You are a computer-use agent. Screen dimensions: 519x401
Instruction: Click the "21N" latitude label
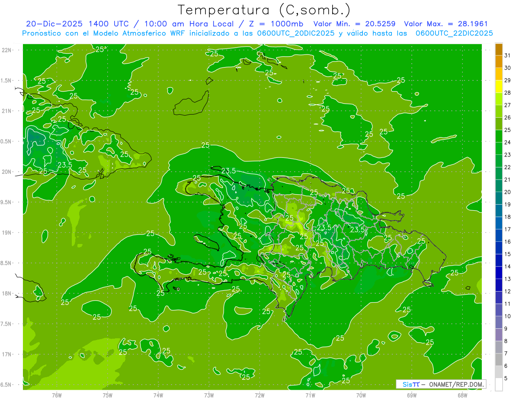(x=7, y=111)
